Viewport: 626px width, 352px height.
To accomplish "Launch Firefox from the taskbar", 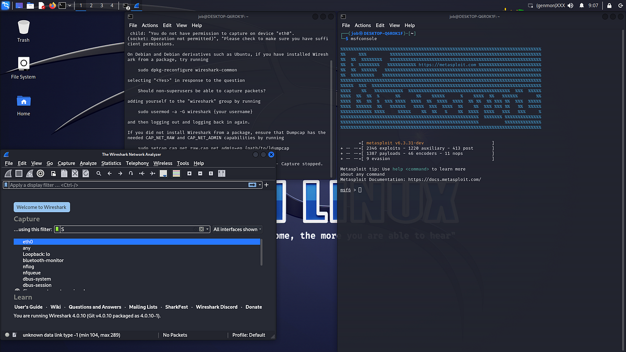I will 52,5.
